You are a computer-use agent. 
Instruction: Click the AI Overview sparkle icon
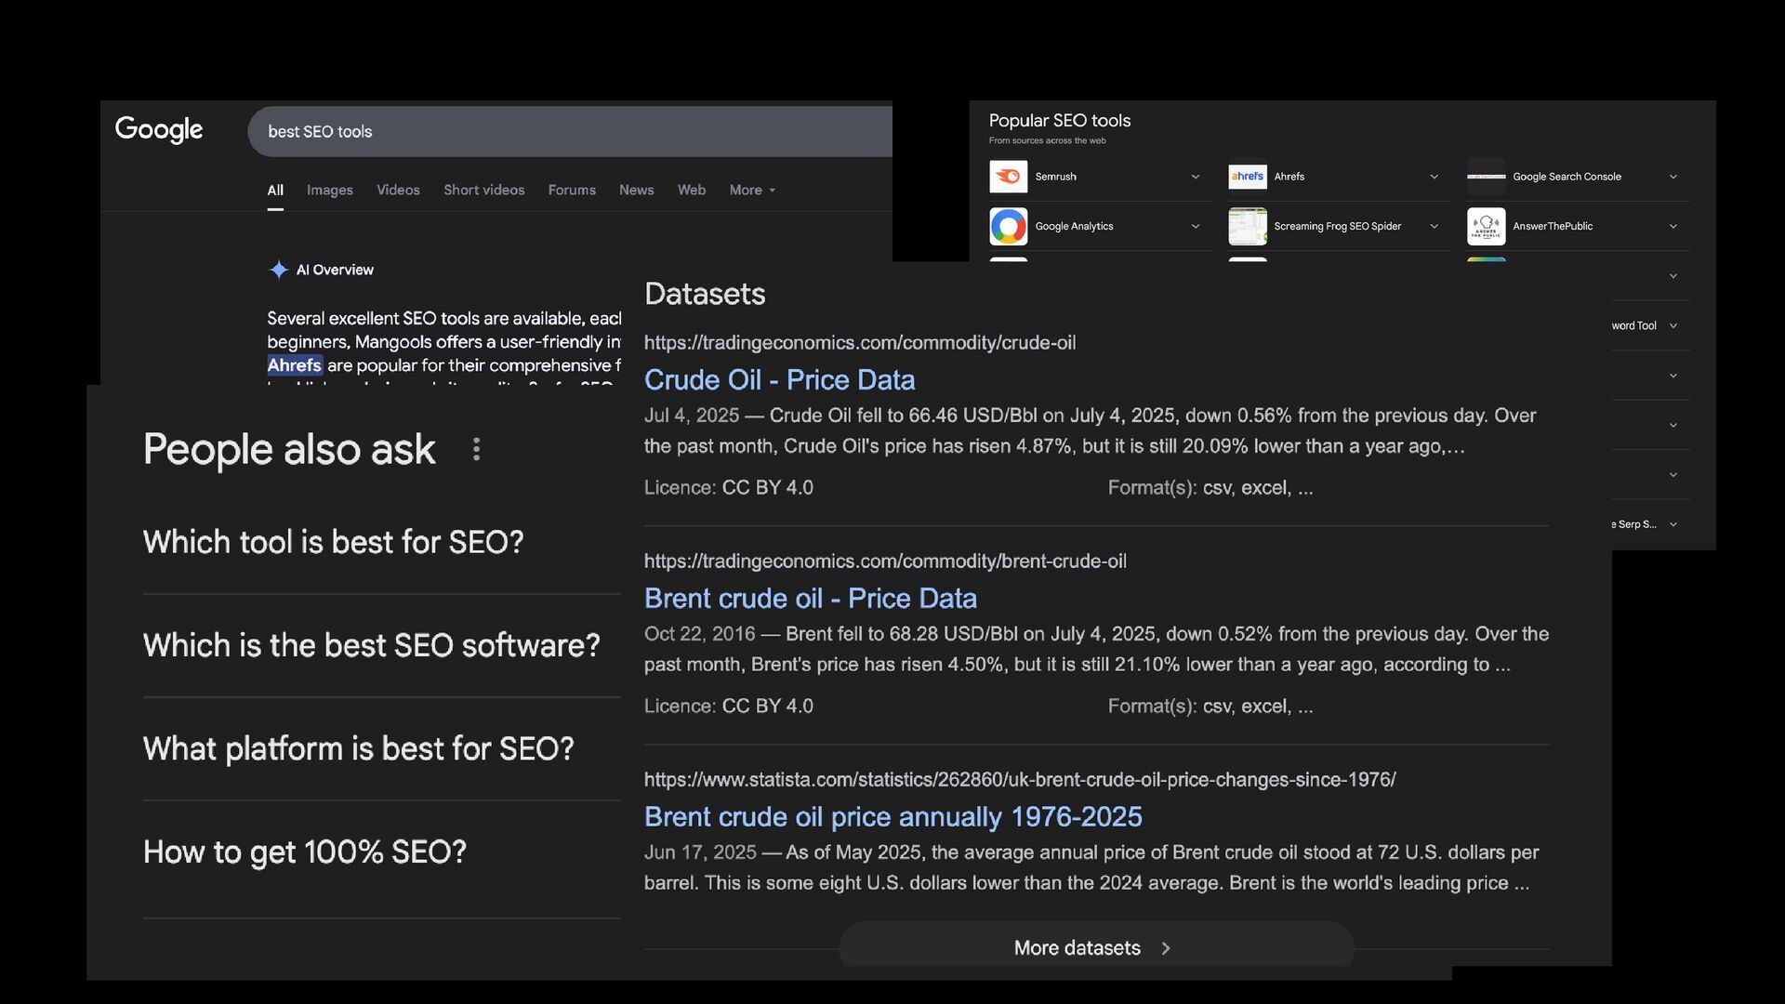278,270
